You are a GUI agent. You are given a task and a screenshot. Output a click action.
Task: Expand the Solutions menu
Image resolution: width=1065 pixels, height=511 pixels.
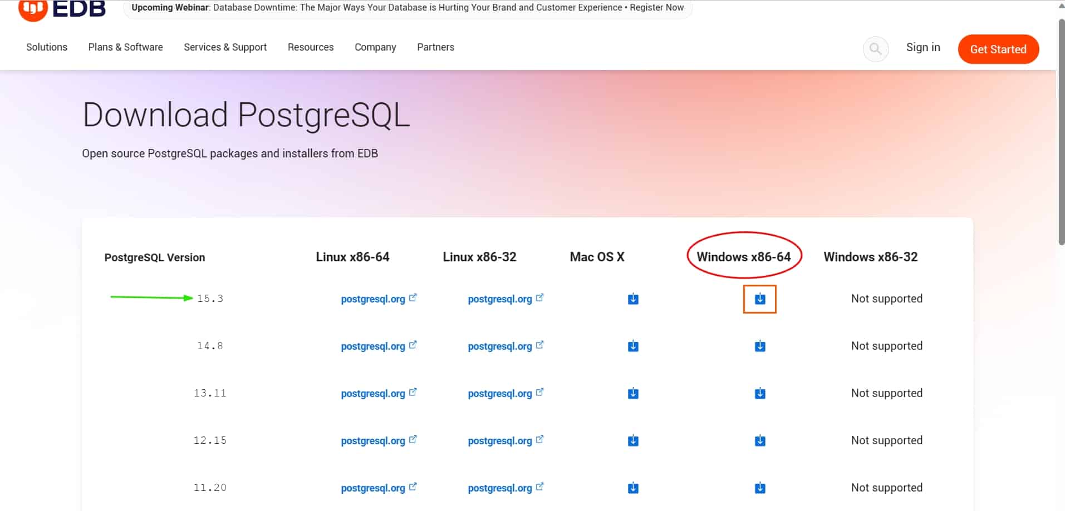[x=46, y=47]
